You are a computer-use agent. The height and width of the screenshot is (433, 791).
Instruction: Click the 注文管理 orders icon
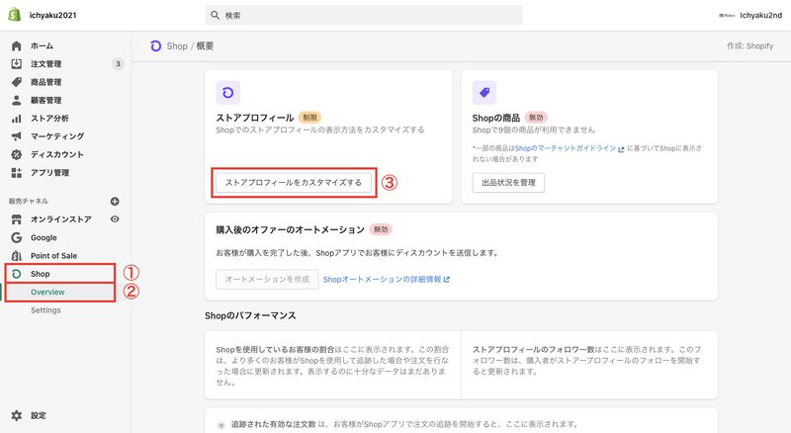tap(16, 64)
